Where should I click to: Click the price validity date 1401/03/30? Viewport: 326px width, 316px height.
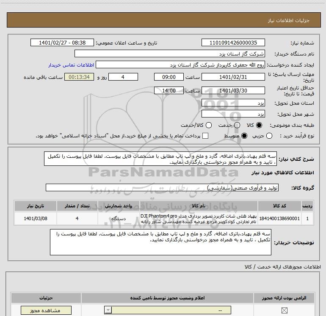tap(233, 90)
